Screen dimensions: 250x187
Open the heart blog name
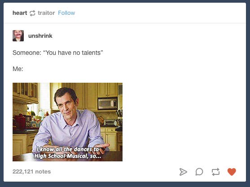pos(20,13)
